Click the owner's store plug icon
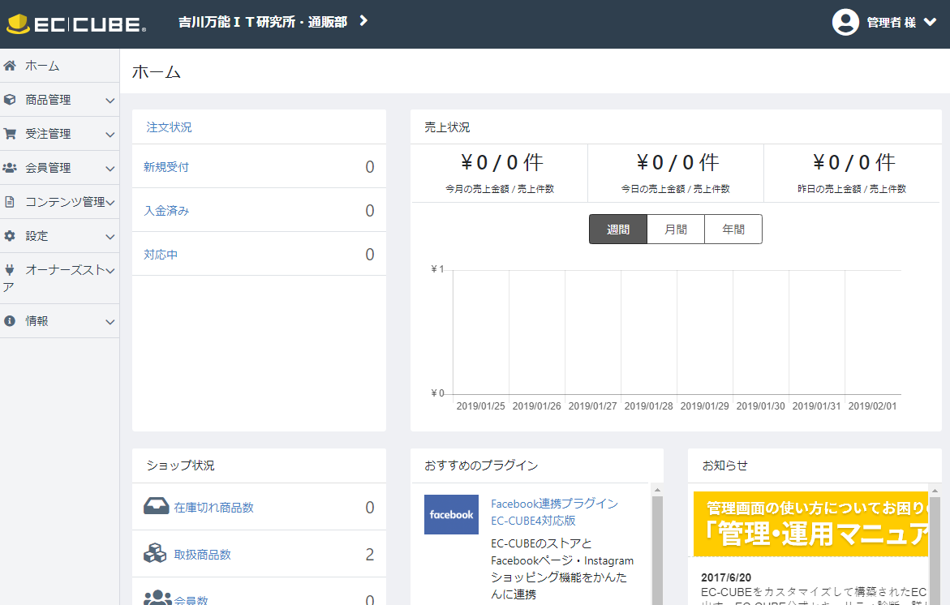This screenshot has width=950, height=605. tap(10, 270)
